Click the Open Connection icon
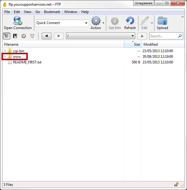Image resolution: width=187 pixels, height=190 pixels. coord(17,21)
